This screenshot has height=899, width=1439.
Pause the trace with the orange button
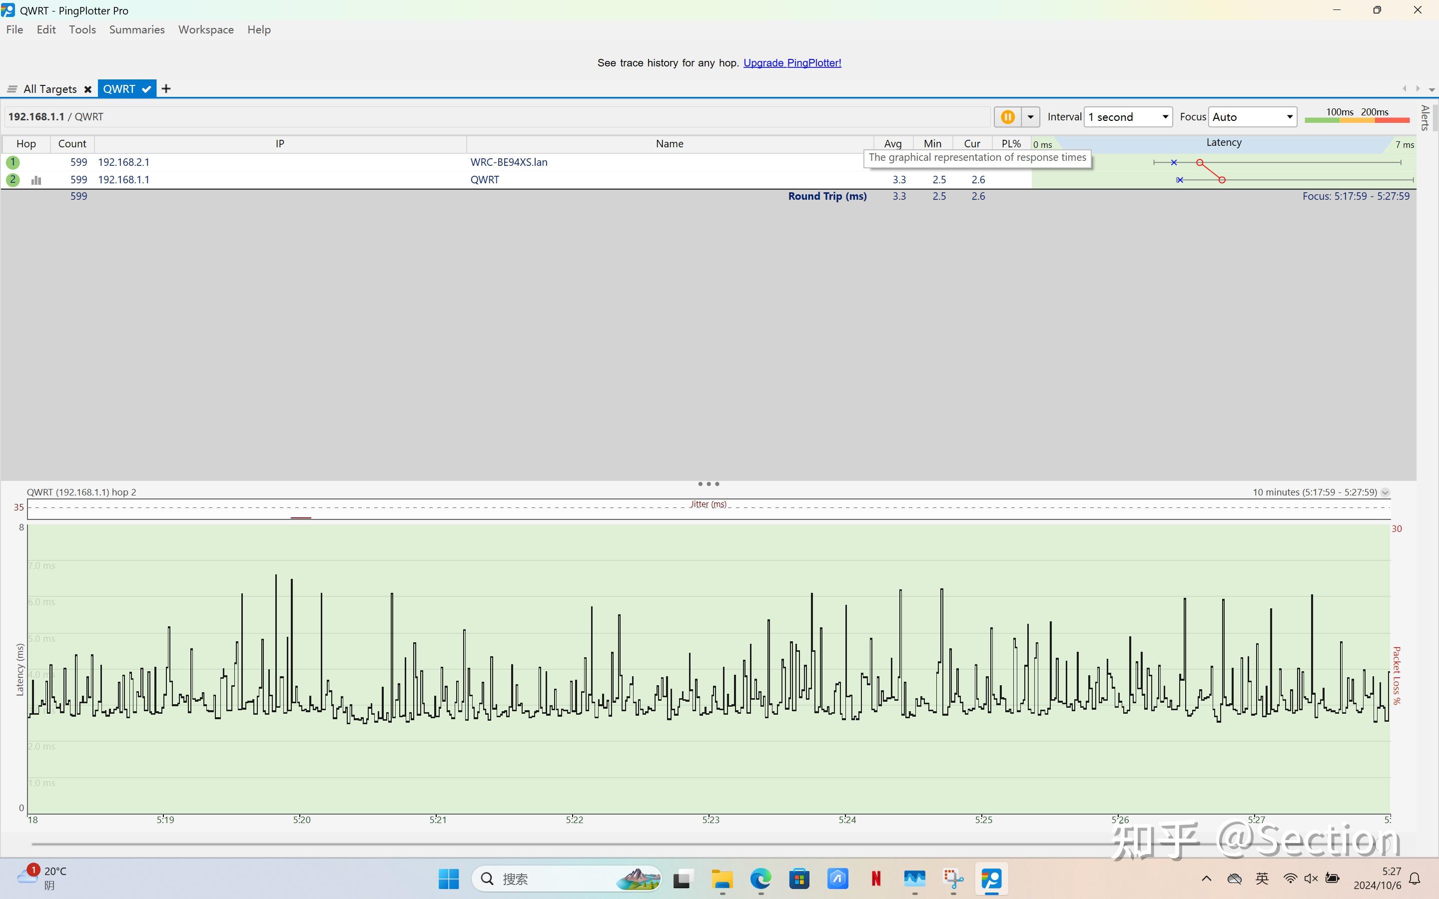(1007, 117)
